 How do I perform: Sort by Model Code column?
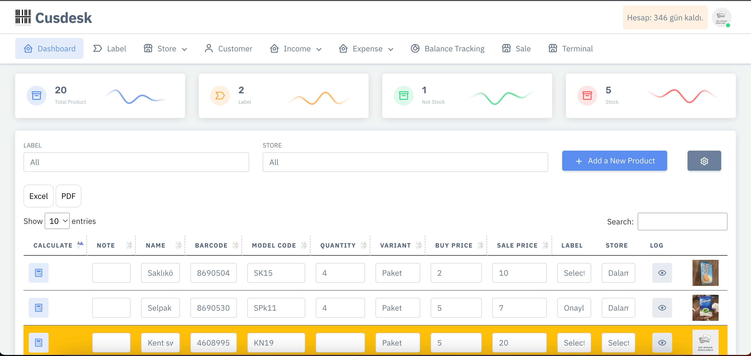click(x=276, y=245)
